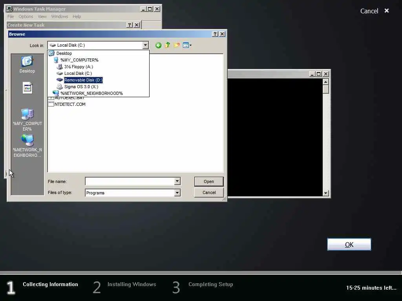The height and width of the screenshot is (301, 402).
Task: Click help button on Create New Task dialog
Action: coord(130,25)
